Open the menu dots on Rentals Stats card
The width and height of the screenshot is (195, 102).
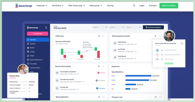tap(36, 76)
